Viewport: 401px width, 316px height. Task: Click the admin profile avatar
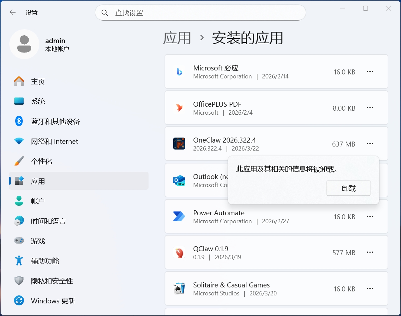pos(25,44)
